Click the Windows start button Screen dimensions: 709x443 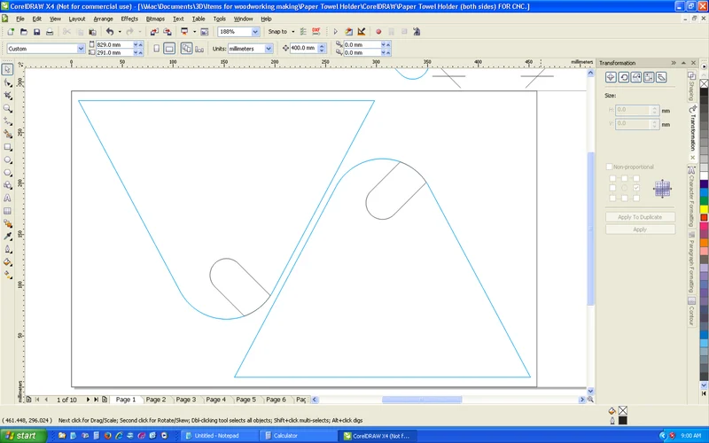[x=24, y=436]
